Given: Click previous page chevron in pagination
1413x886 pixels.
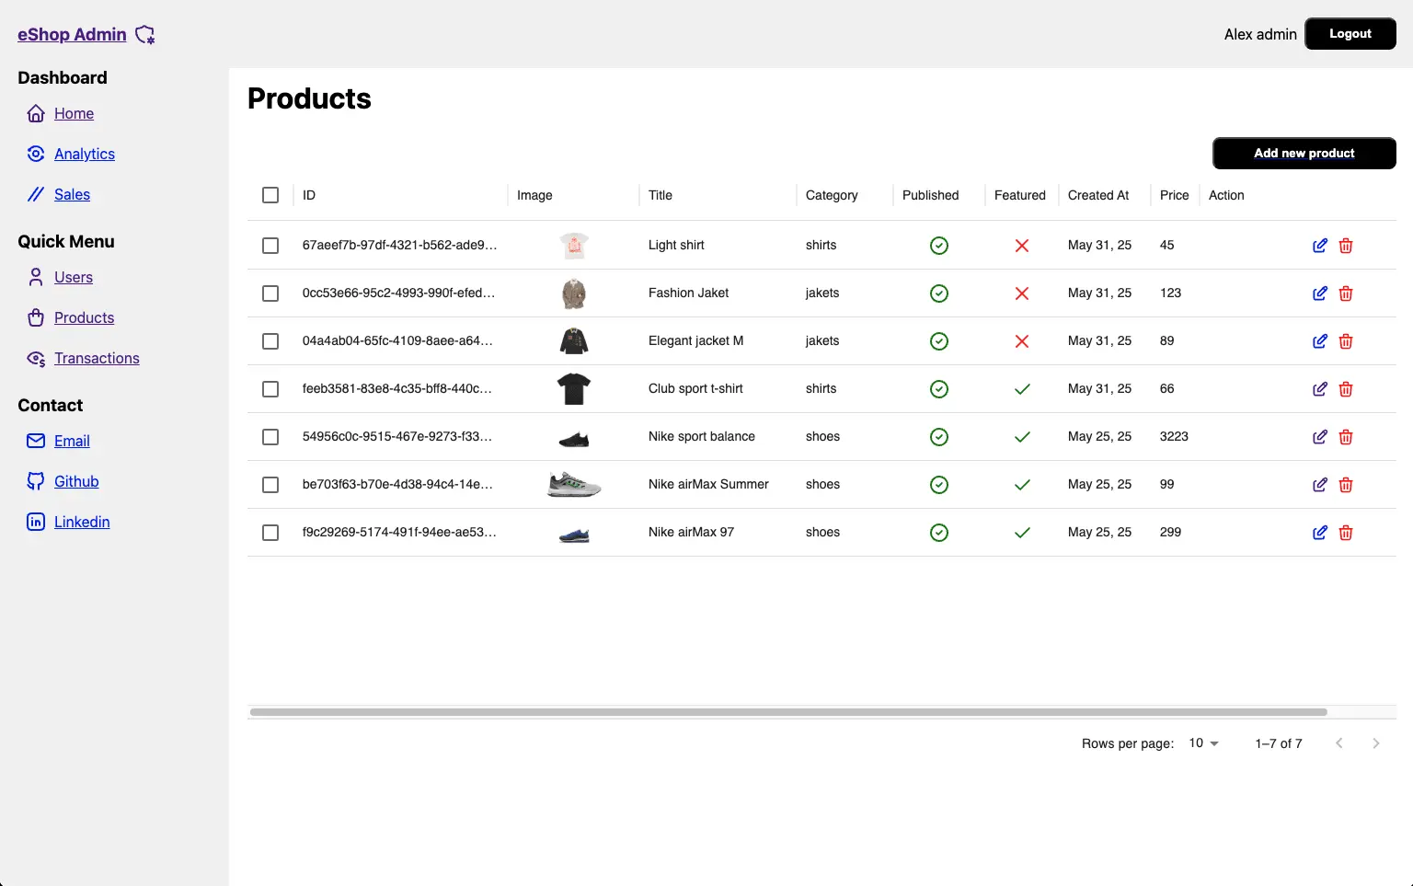Looking at the screenshot, I should pos(1339,742).
